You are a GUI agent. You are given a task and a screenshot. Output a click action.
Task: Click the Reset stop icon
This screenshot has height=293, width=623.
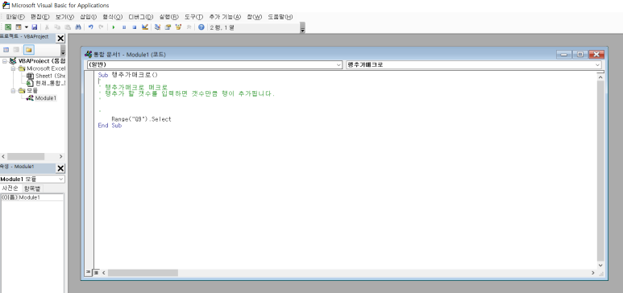click(x=135, y=27)
